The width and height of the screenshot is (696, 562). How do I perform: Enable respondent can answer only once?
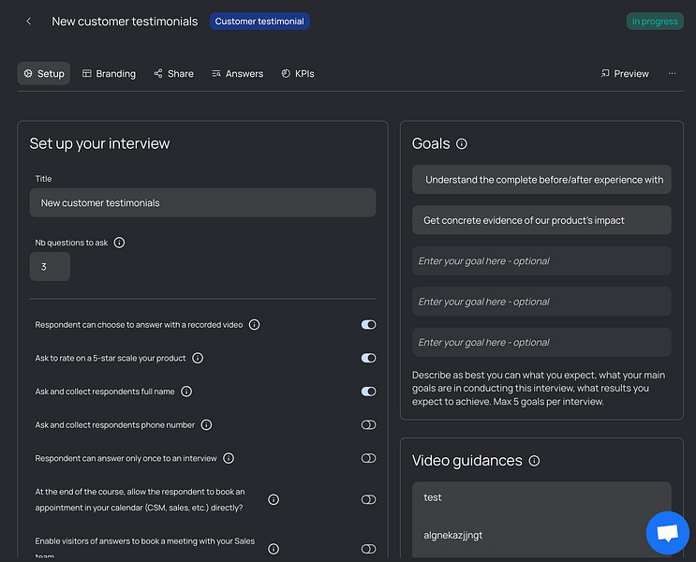click(368, 459)
